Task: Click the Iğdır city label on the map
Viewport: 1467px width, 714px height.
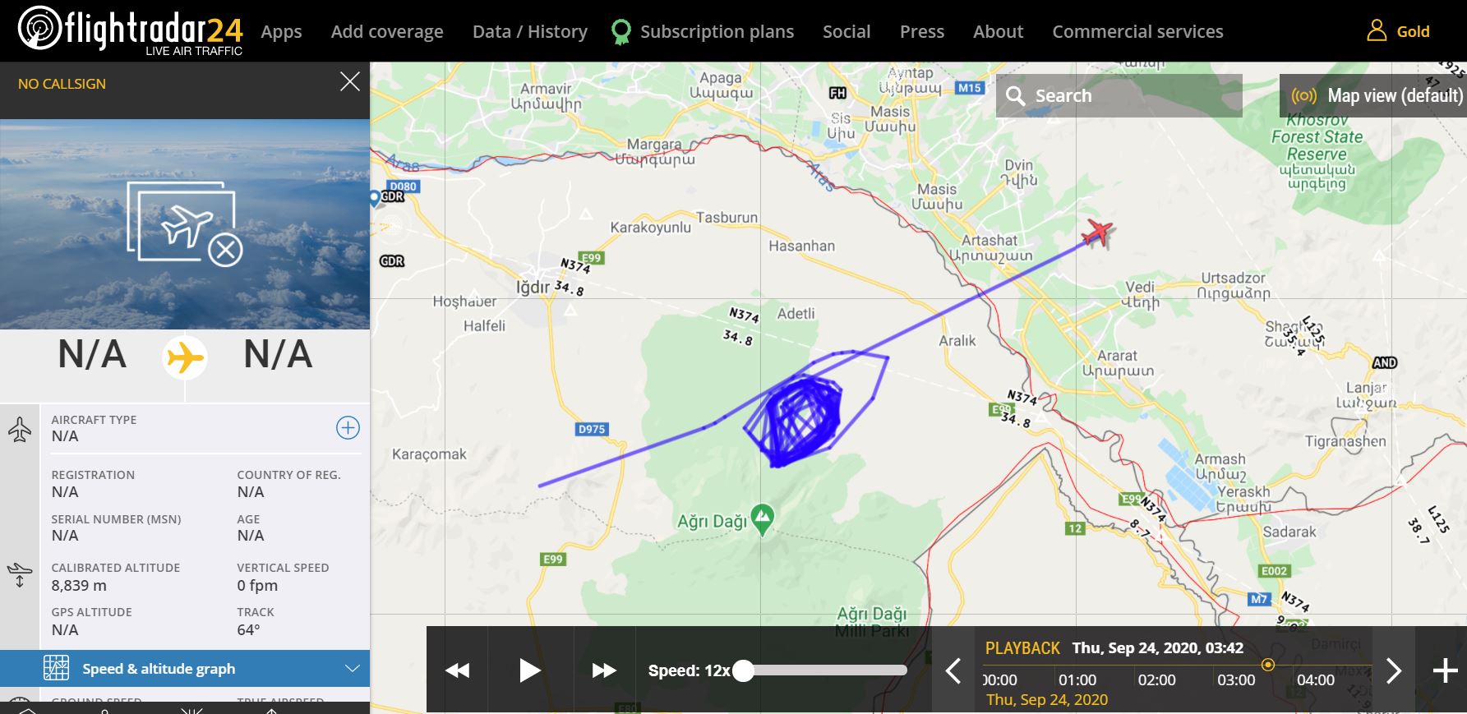Action: tap(532, 288)
